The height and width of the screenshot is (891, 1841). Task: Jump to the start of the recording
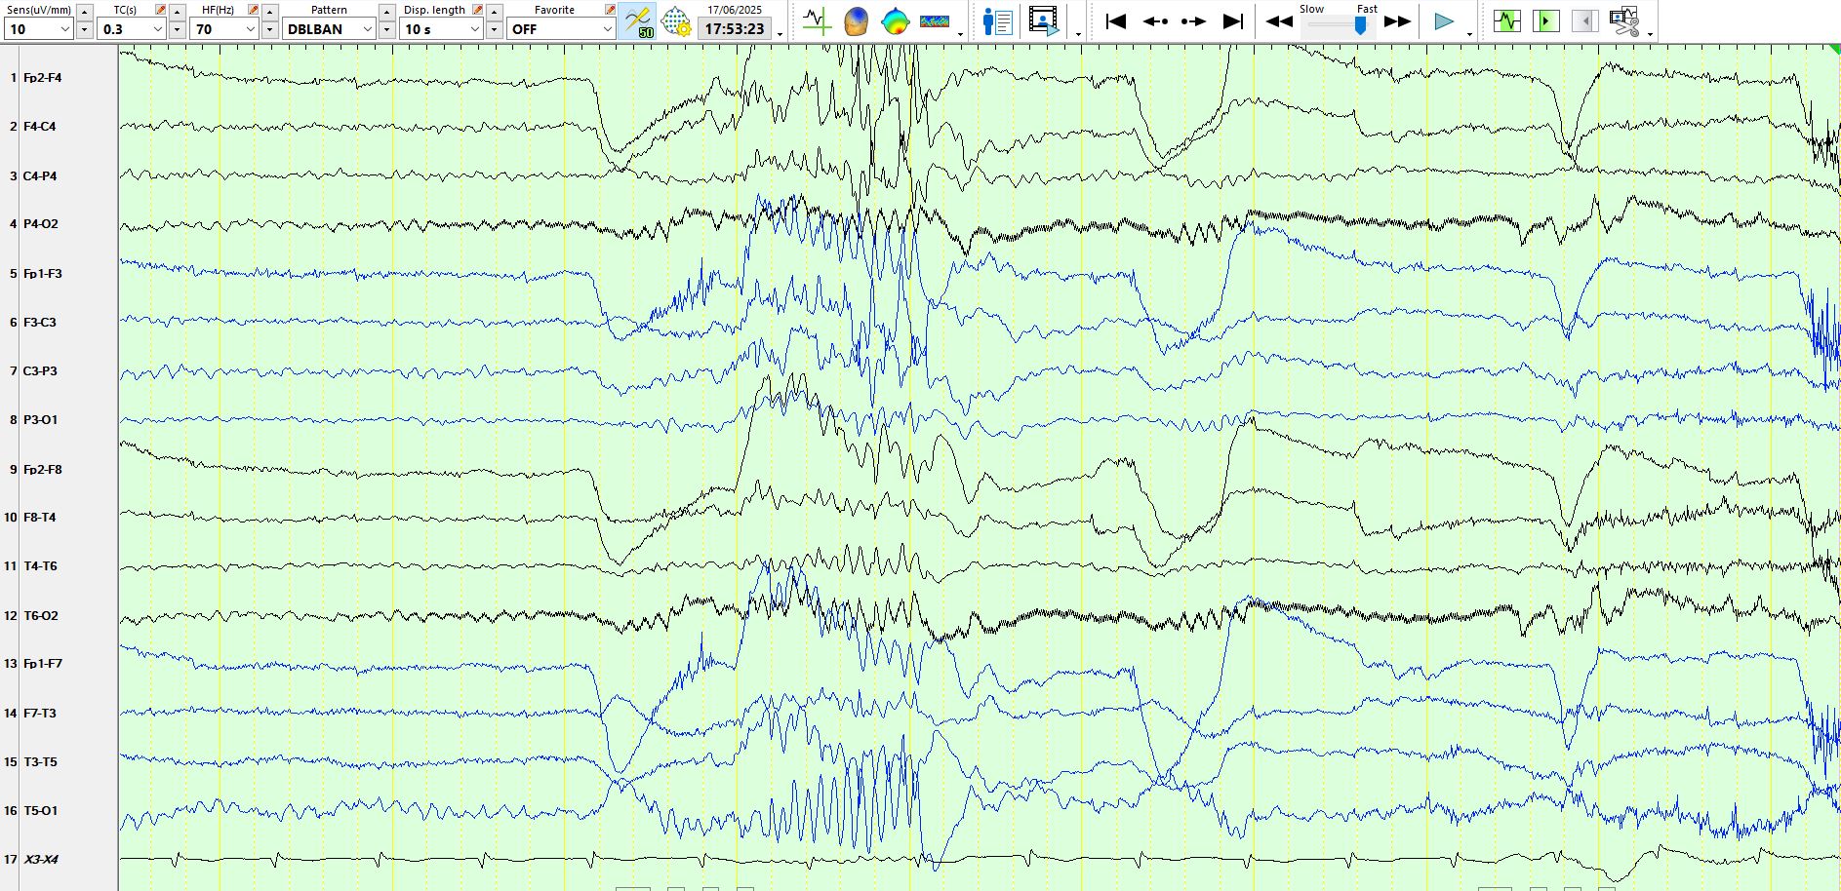click(1116, 21)
